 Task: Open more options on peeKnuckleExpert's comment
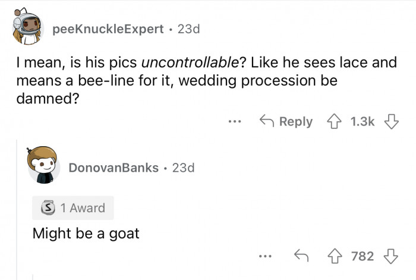click(x=235, y=121)
